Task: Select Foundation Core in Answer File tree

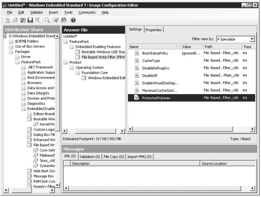Action: coord(95,73)
